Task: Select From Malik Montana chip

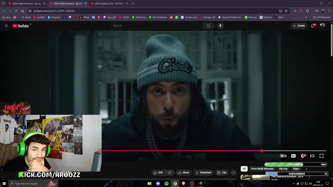Action: (262, 169)
